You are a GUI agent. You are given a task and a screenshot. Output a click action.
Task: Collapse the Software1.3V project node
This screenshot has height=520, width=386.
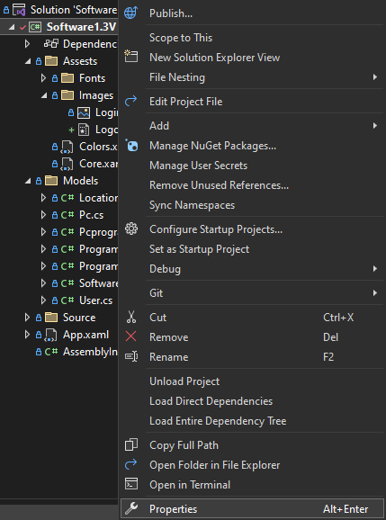[12, 27]
